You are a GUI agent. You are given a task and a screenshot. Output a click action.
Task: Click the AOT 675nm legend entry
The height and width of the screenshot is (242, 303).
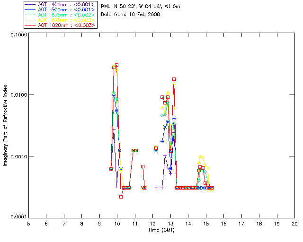61,14
